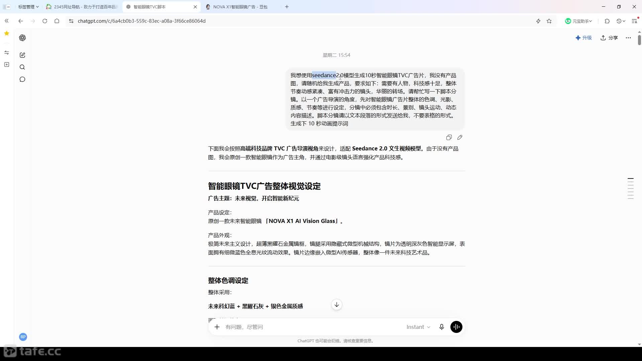Share the conversation via 分享
642x361 pixels.
point(609,38)
